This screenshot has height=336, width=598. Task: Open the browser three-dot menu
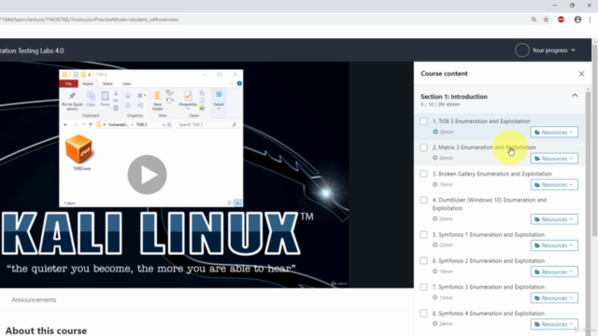(x=590, y=20)
